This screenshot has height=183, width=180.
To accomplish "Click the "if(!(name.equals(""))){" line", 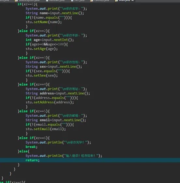I will (x=49, y=18).
